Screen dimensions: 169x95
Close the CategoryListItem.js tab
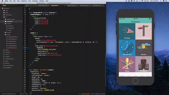tap(77, 6)
